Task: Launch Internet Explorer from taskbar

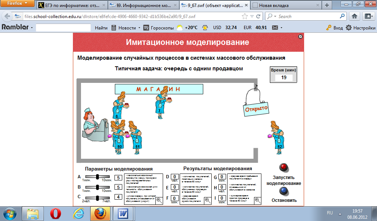Action: click(x=78, y=214)
